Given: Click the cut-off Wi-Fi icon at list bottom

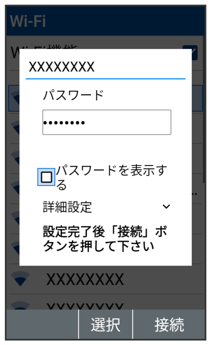Looking at the screenshot, I should click(x=20, y=305).
